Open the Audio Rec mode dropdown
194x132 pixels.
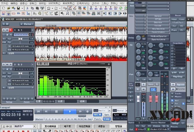coord(109,110)
